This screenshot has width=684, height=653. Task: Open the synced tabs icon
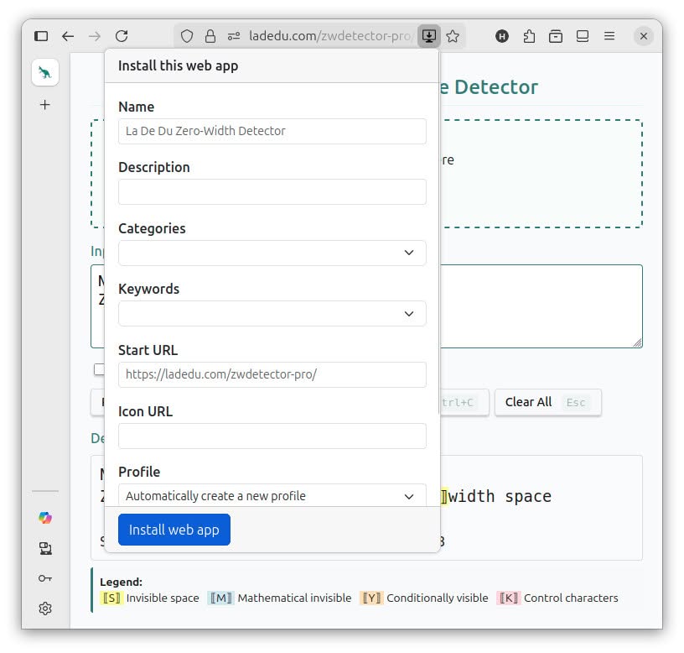[x=583, y=36]
